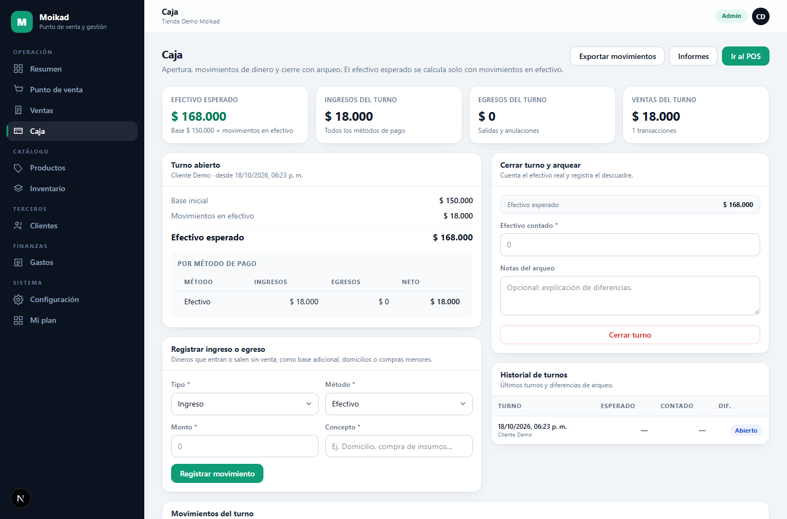Go to Resumen in sidebar
Image resolution: width=787 pixels, height=519 pixels.
72,69
